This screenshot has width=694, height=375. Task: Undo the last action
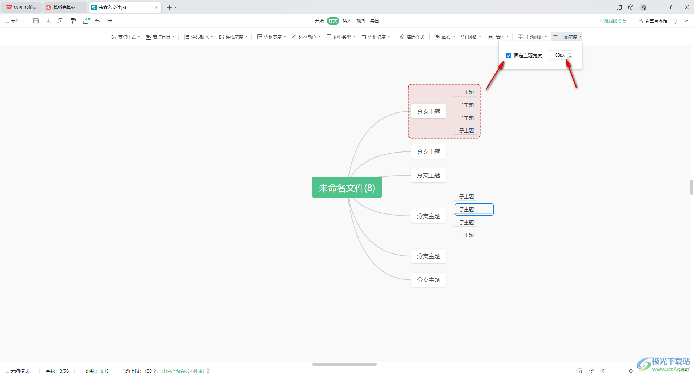(98, 21)
